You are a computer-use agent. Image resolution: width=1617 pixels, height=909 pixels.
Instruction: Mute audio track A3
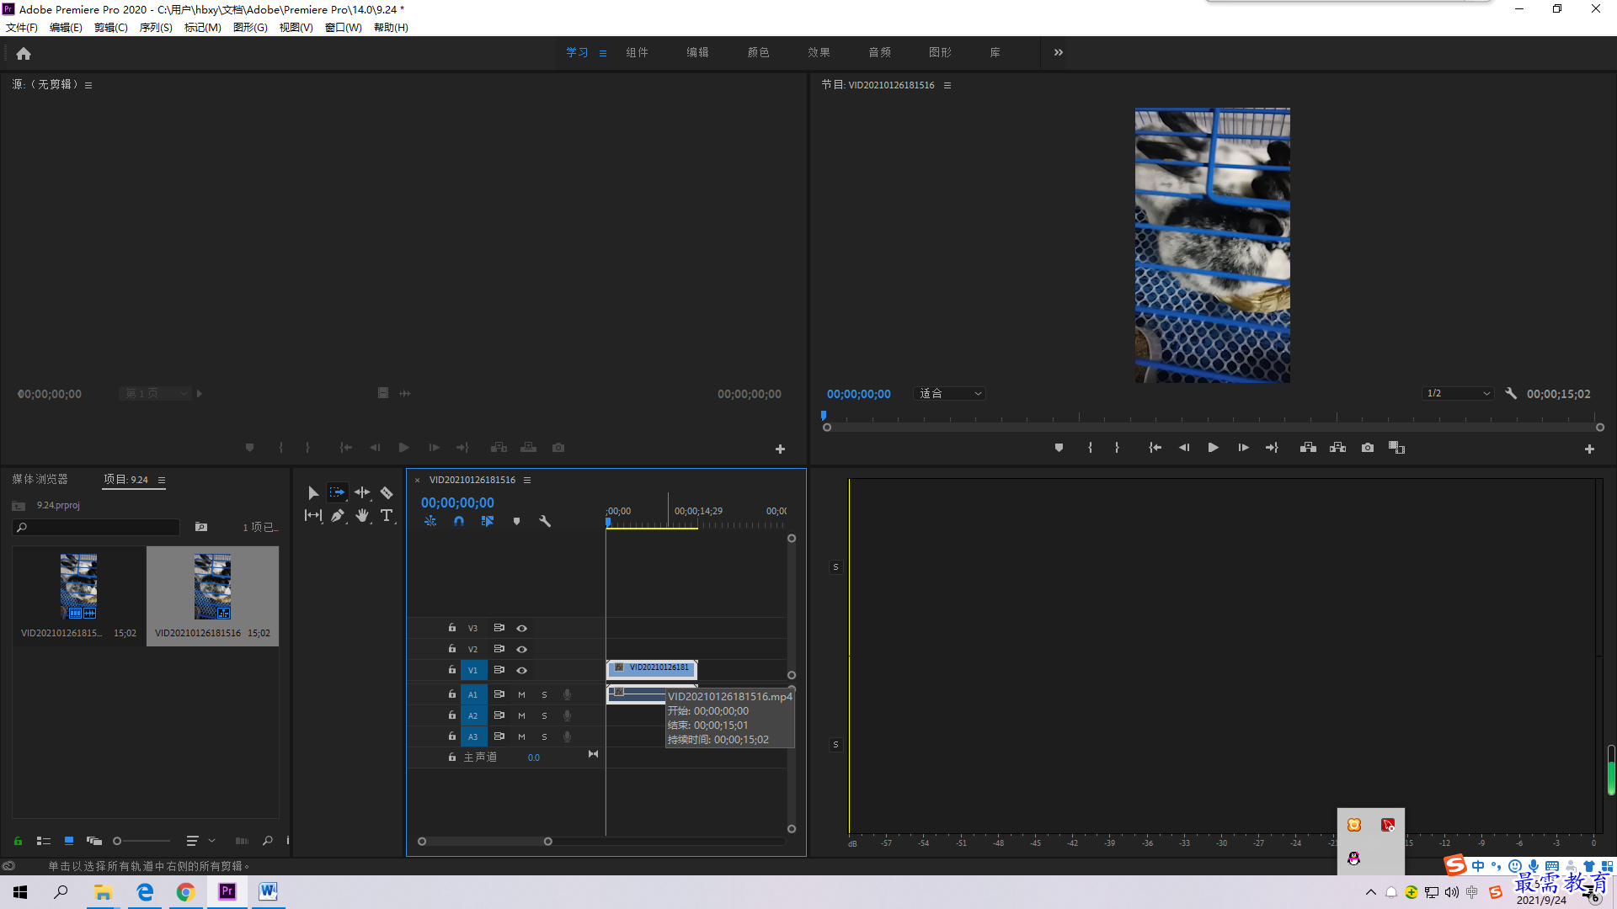(521, 736)
